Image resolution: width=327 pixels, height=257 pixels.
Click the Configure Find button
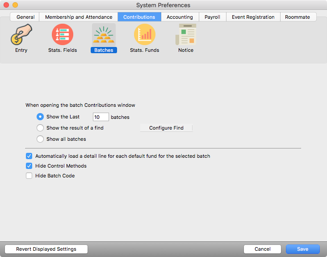[x=166, y=128]
